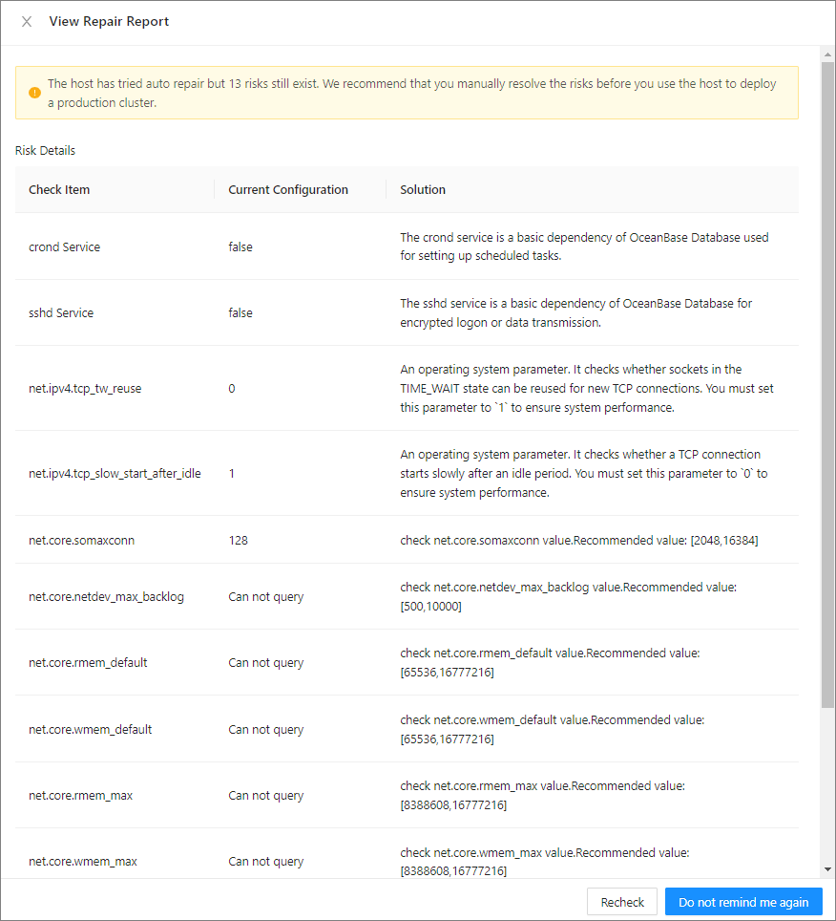Click the sshd Service check item
This screenshot has width=836, height=921.
[x=61, y=312]
